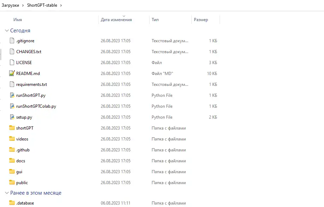Click the Файл type cell of LICENSE
Image resolution: width=324 pixels, height=207 pixels.
coord(157,63)
